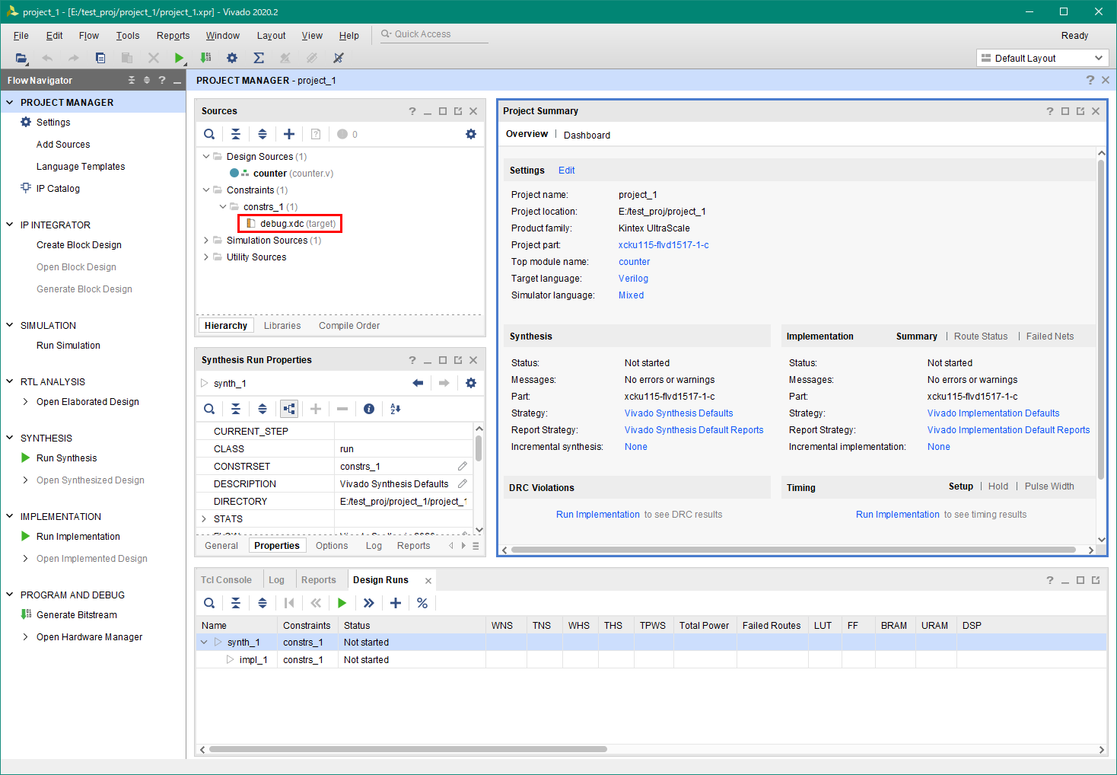Image resolution: width=1117 pixels, height=775 pixels.
Task: Open Settings via main toolbar gear icon
Action: point(232,58)
